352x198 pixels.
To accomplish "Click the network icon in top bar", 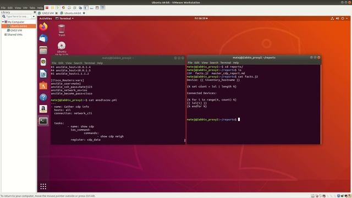I will click(332, 18).
